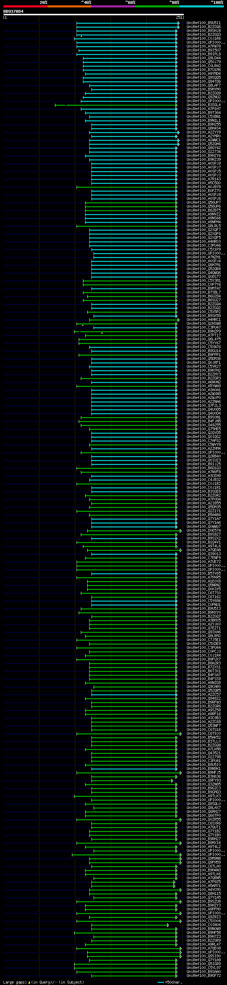Click the green ~80% identity legend segment
The image size is (227, 985).
click(157, 6)
